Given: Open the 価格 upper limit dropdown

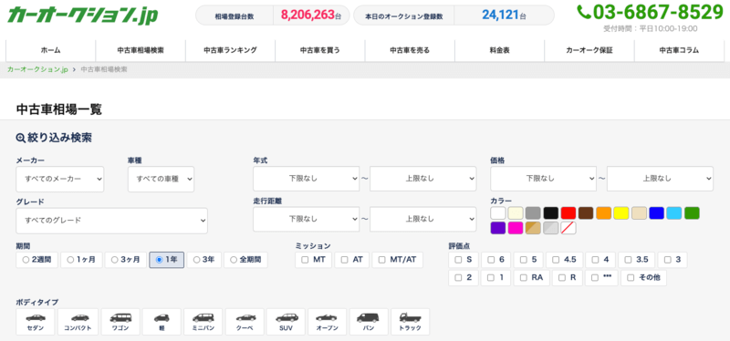Looking at the screenshot, I should [660, 179].
